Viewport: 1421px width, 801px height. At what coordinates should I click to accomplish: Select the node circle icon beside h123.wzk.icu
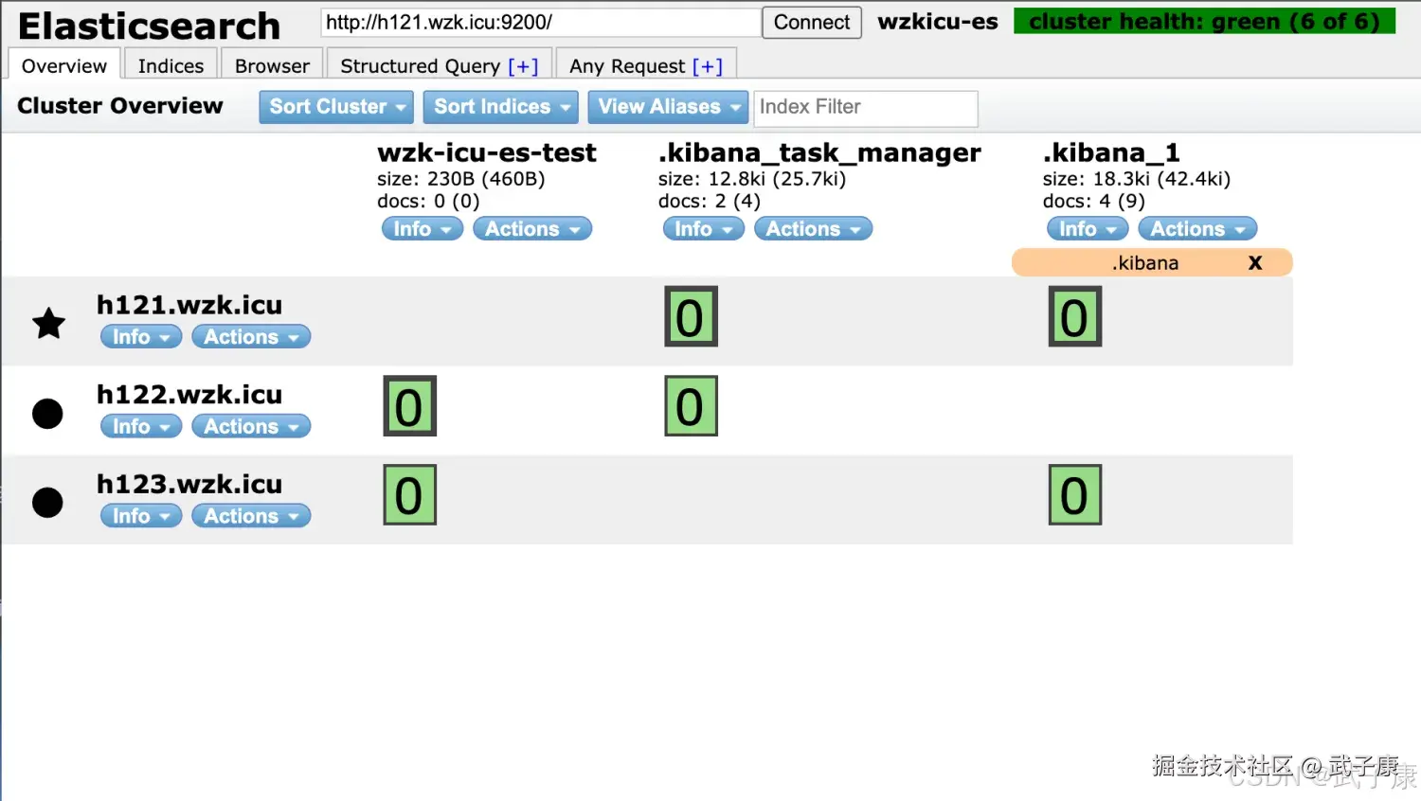click(x=47, y=502)
